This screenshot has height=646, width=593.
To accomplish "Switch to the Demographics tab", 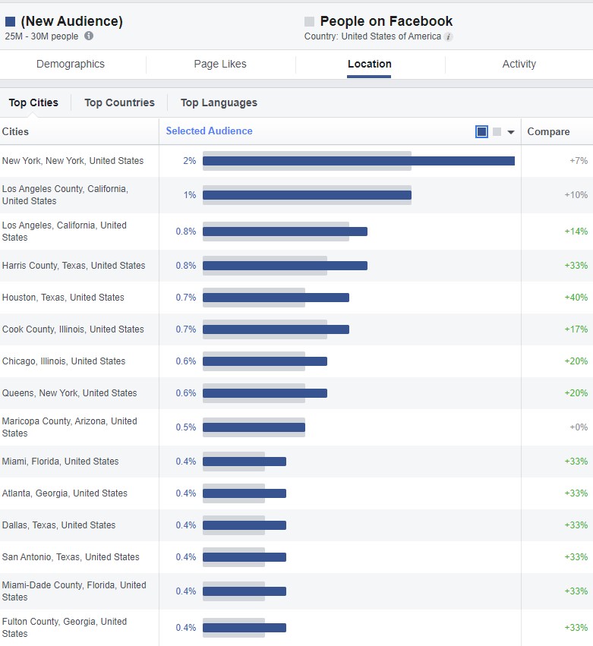I will coord(71,65).
